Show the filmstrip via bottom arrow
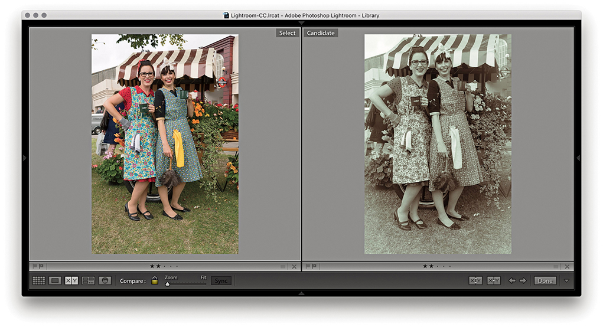This screenshot has width=603, height=327. coord(301,293)
